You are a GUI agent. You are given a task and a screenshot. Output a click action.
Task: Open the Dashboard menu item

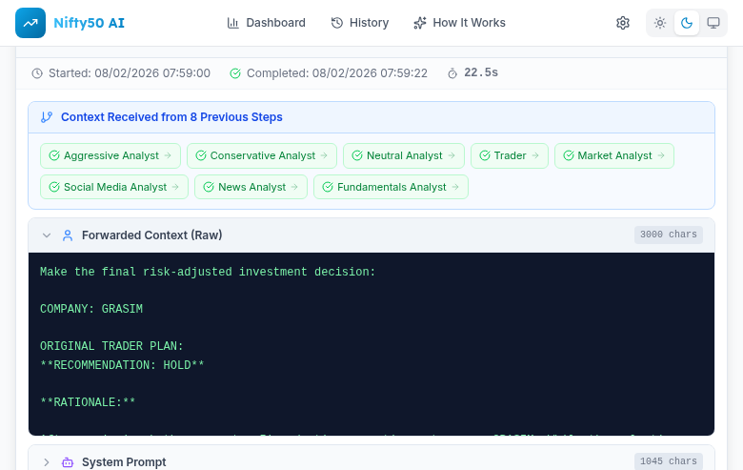(x=266, y=23)
